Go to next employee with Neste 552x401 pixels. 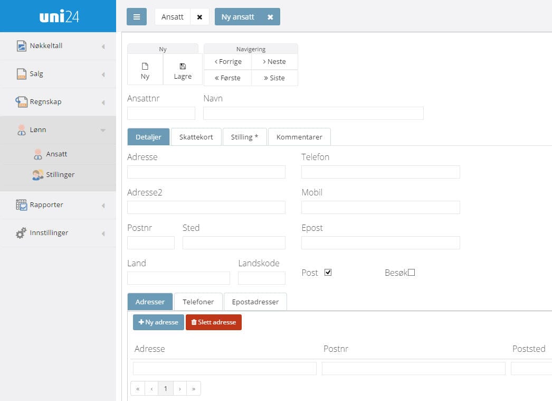click(274, 61)
